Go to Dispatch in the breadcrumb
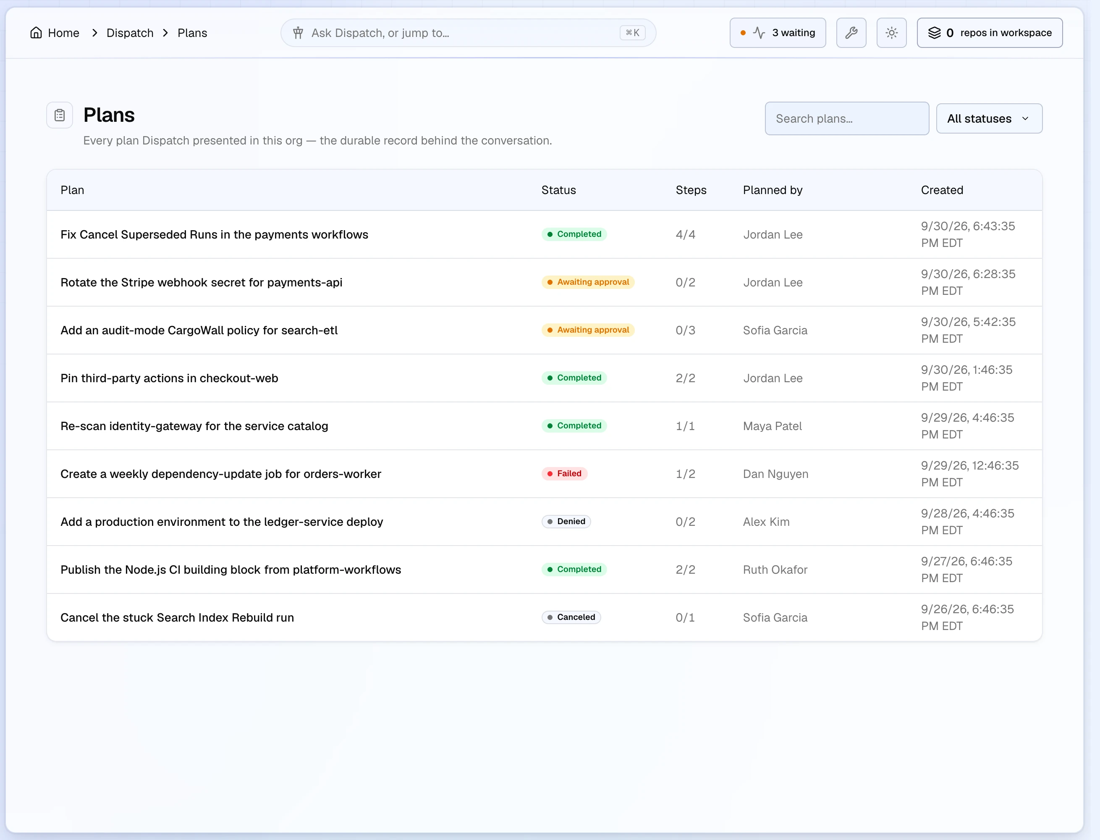The width and height of the screenshot is (1100, 840). pyautogui.click(x=130, y=33)
